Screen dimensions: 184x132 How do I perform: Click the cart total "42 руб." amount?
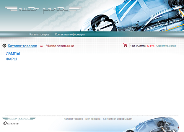(150, 46)
